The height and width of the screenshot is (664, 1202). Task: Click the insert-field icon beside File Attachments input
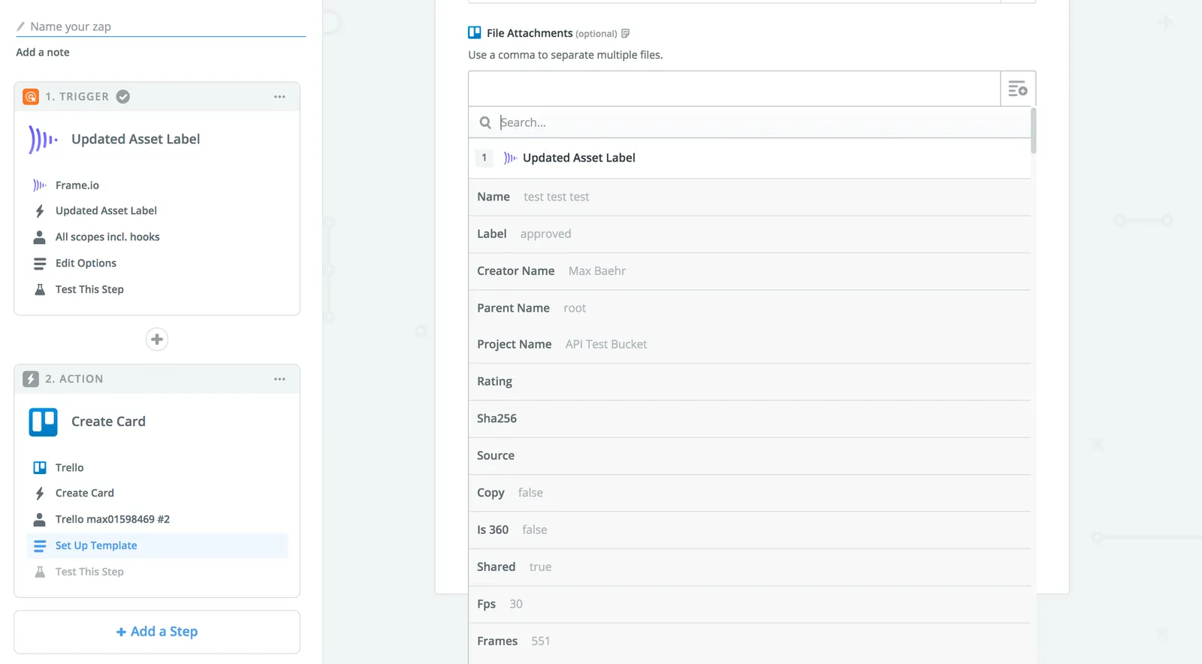point(1018,89)
